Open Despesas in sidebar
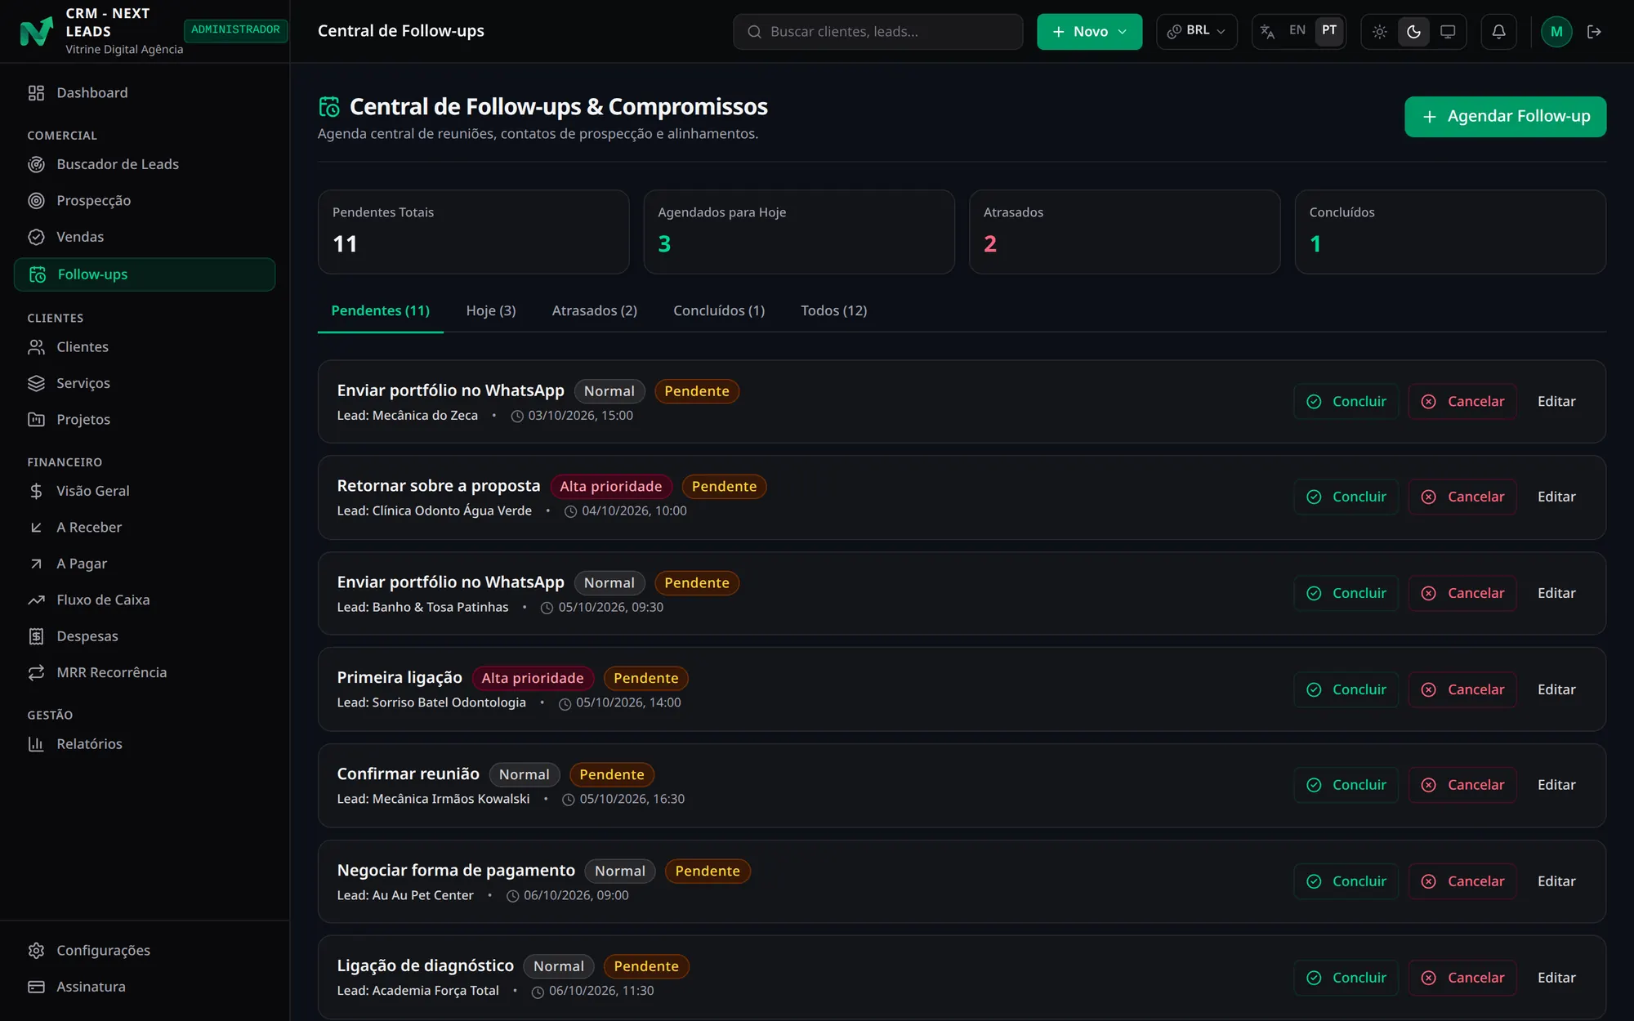1634x1021 pixels. (145, 636)
